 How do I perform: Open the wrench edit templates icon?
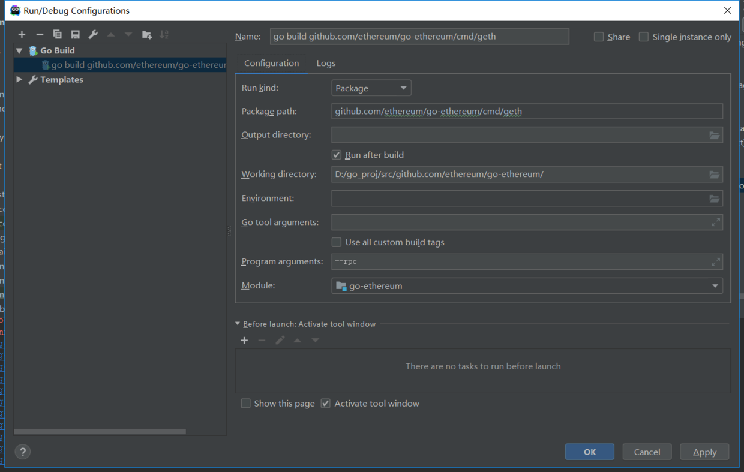coord(93,35)
